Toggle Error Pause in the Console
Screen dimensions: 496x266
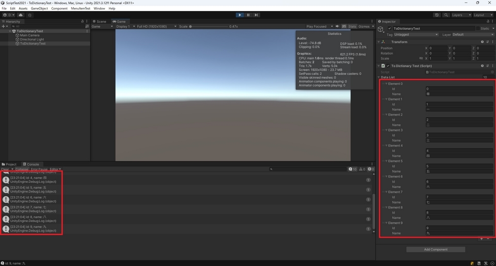click(39, 169)
